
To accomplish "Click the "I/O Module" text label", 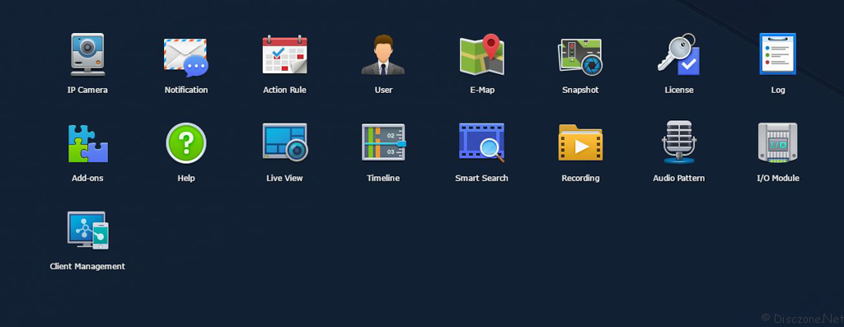I will click(x=778, y=179).
